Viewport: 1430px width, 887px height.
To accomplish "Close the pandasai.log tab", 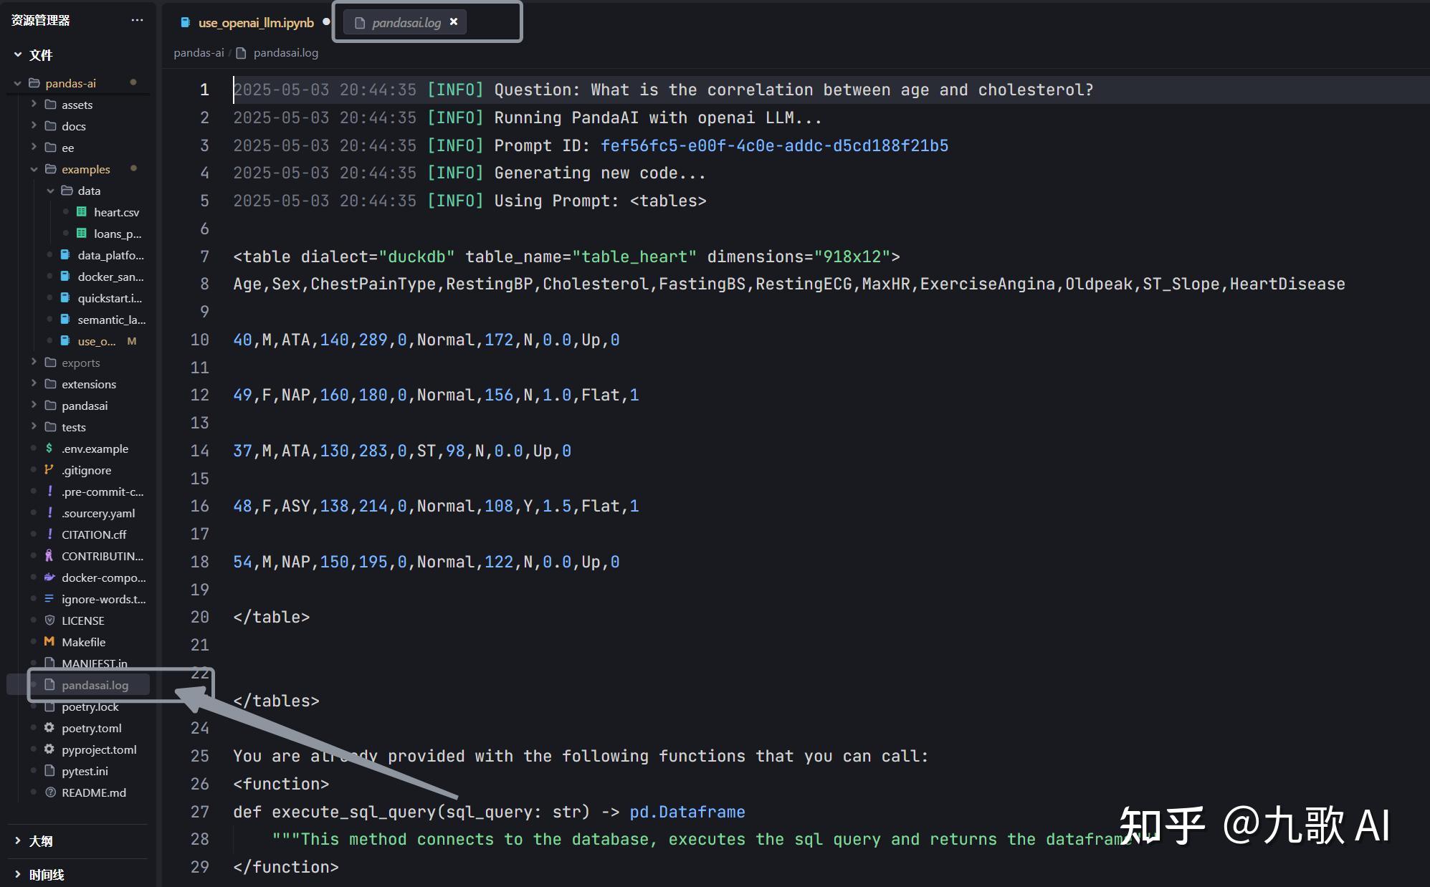I will coord(454,22).
